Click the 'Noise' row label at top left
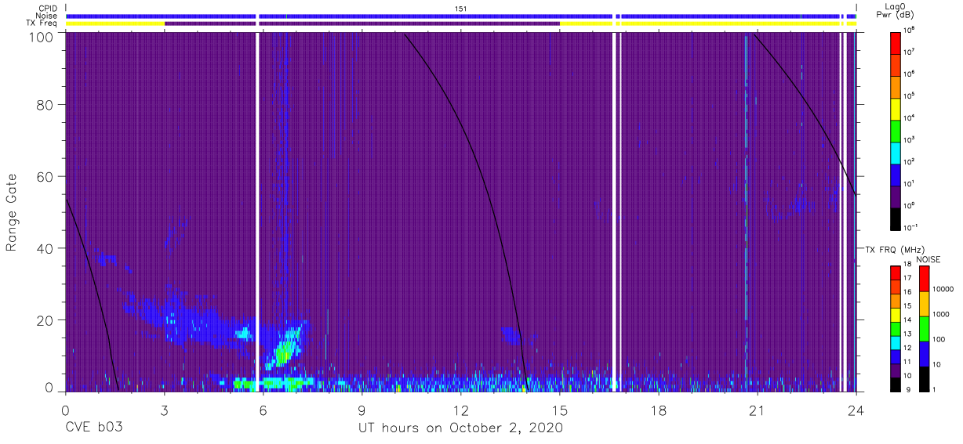Image resolution: width=963 pixels, height=444 pixels. tap(47, 16)
